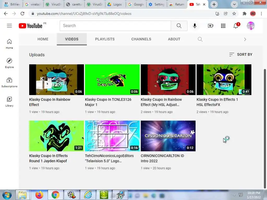The image size is (267, 200).
Task: Click the browser forward arrow
Action: point(14,14)
